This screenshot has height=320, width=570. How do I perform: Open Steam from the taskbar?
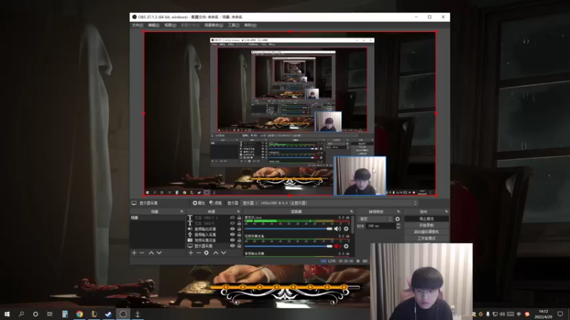click(x=108, y=314)
